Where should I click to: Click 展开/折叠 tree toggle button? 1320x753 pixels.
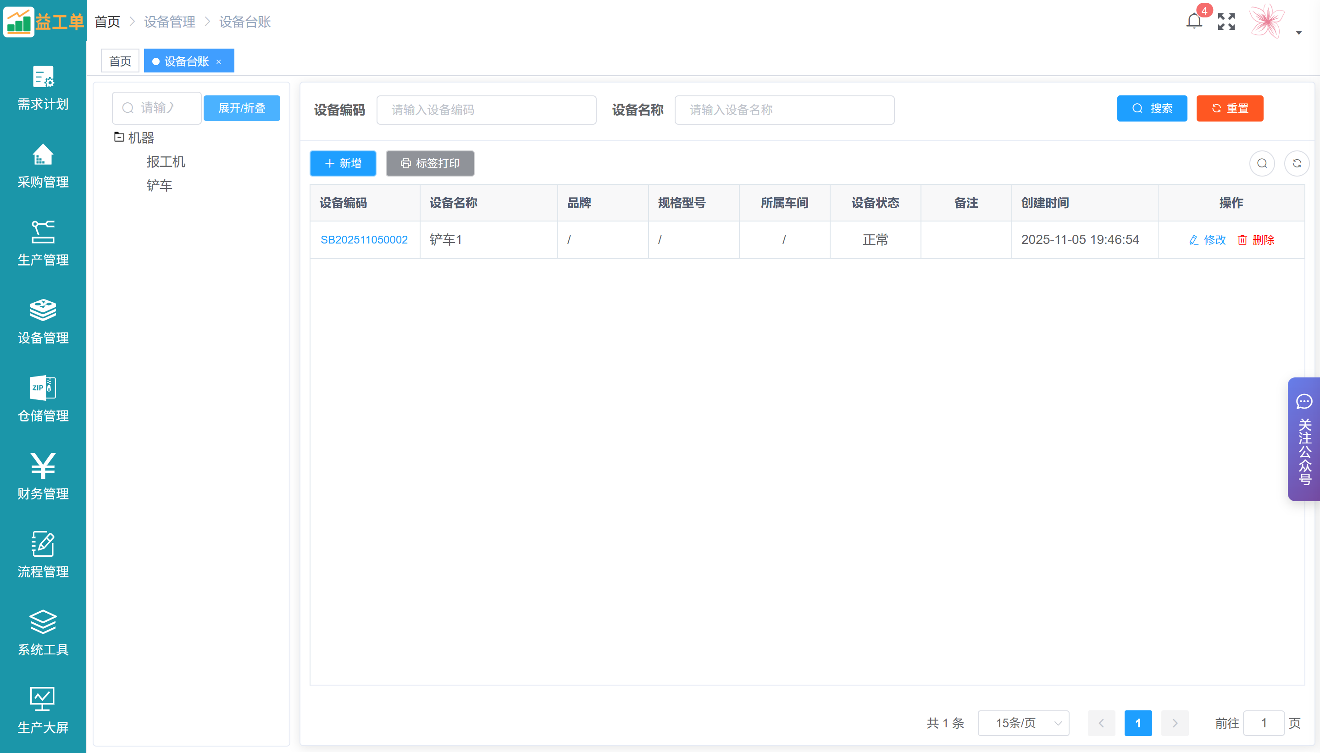[242, 108]
